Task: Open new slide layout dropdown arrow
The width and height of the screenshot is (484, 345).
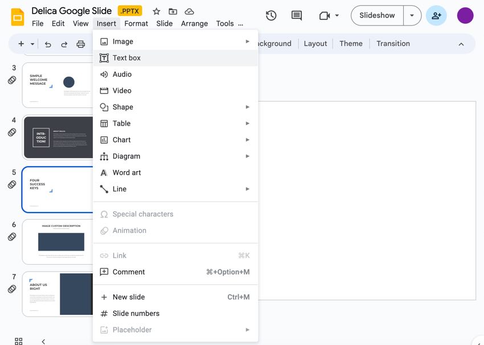Action: (x=32, y=44)
